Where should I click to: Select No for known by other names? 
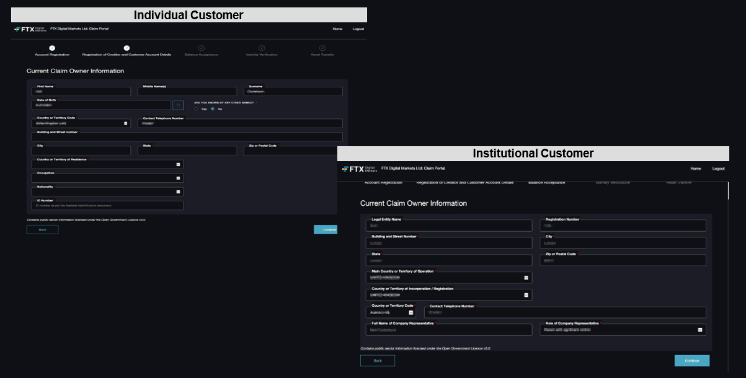[x=213, y=109]
